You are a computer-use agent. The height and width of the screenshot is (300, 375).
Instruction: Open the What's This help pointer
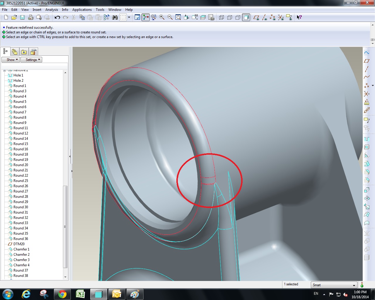pos(299,18)
